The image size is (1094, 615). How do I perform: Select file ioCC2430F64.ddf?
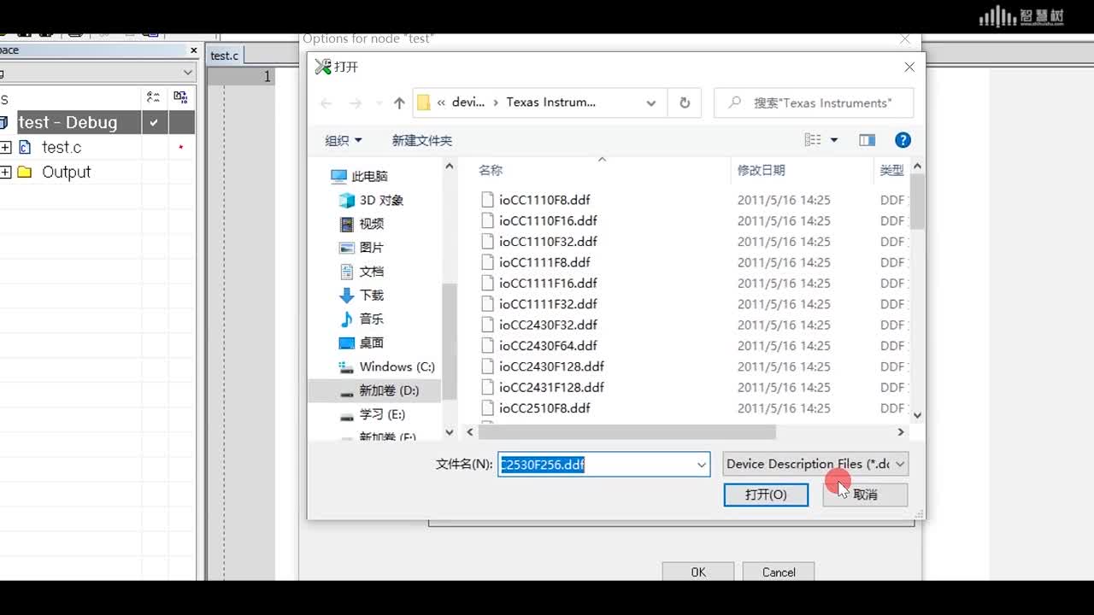(x=548, y=346)
